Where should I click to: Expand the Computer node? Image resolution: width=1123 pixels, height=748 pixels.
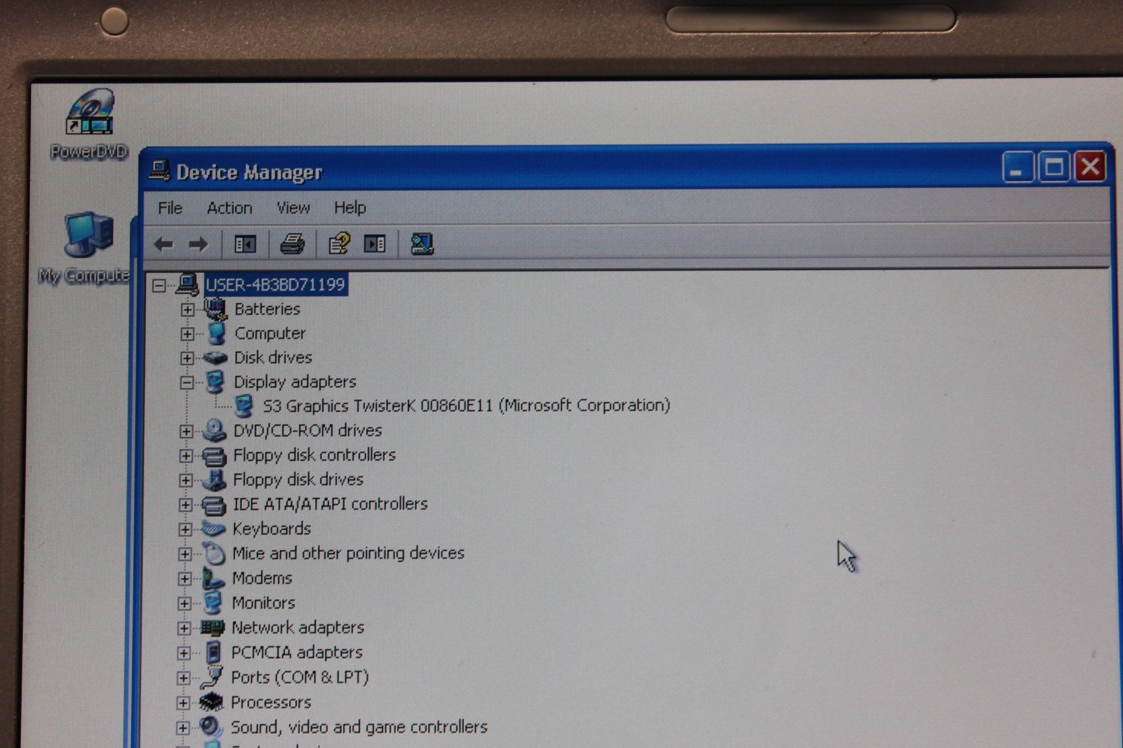187,334
